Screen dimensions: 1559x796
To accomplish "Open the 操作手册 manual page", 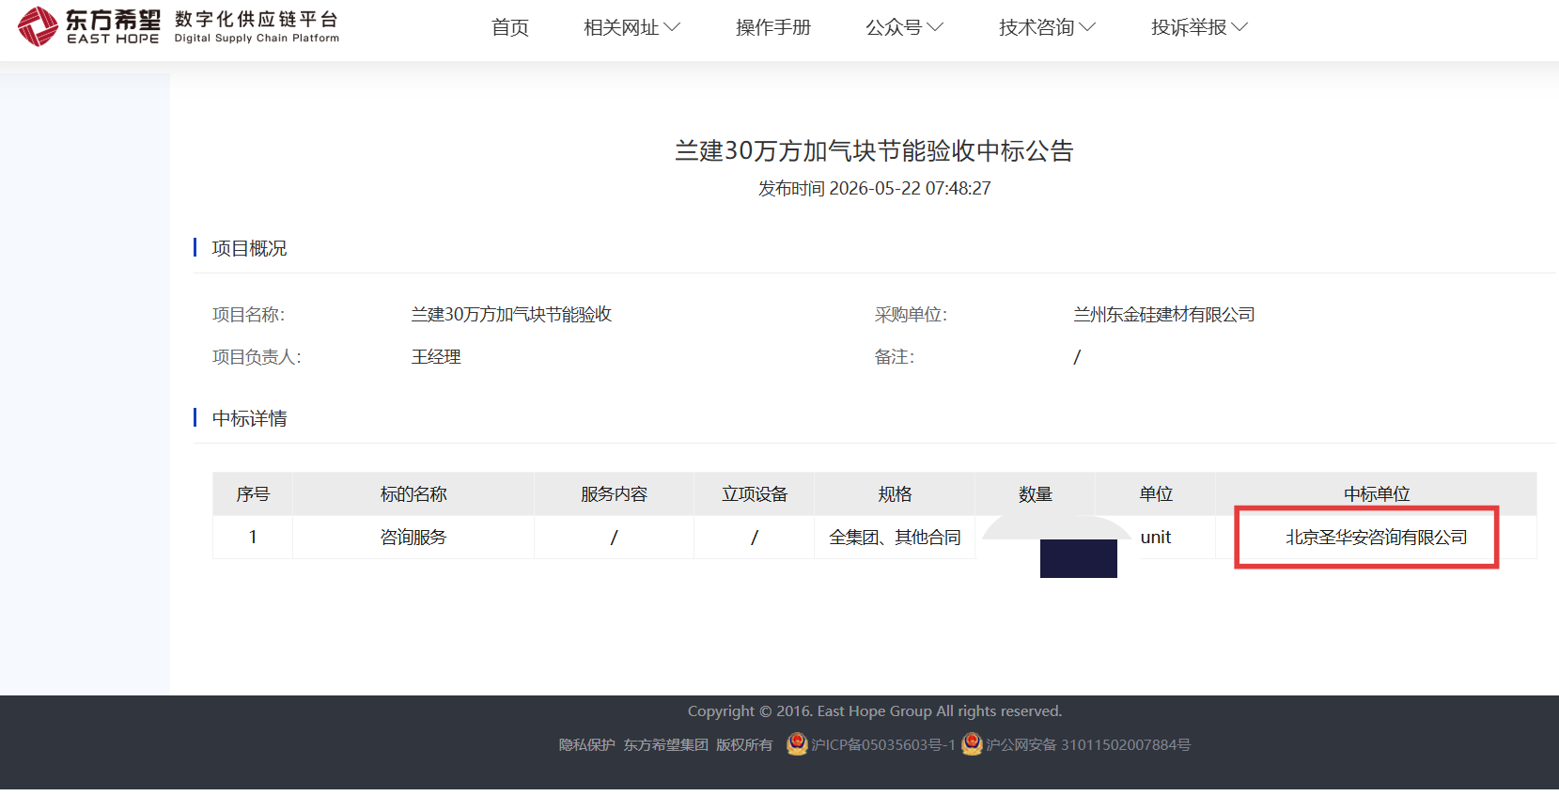I will (773, 27).
